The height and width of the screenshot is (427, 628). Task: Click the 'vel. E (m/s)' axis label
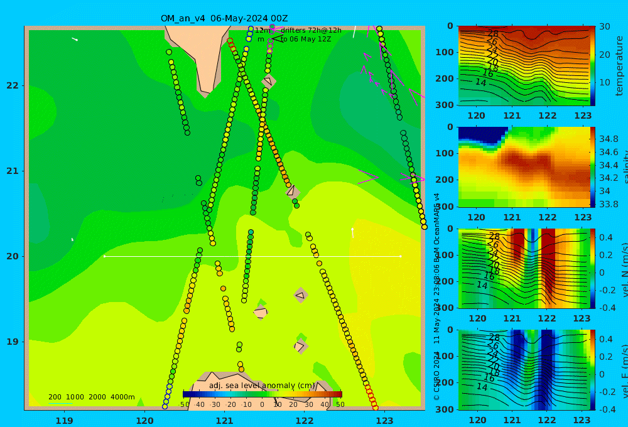coord(624,370)
